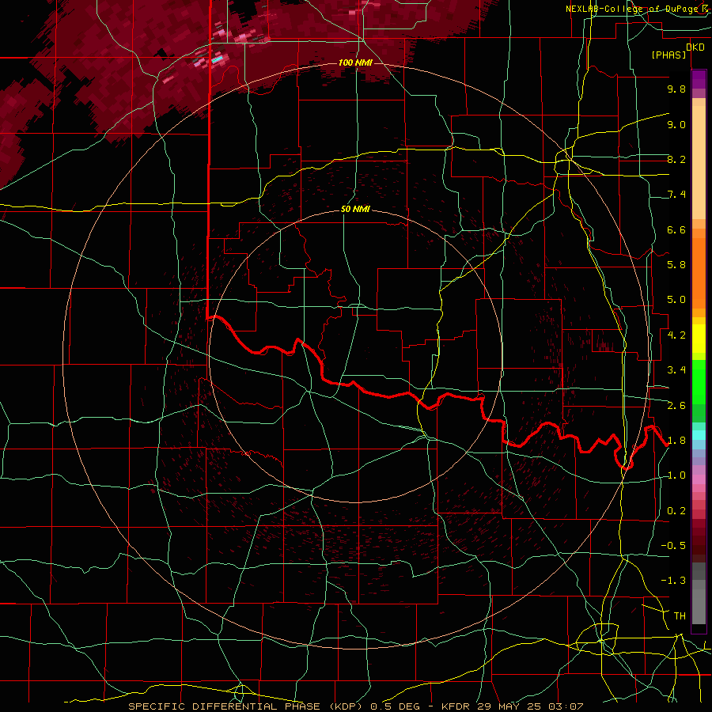
Task: Select the 3.4 legend value
Action: coord(676,370)
